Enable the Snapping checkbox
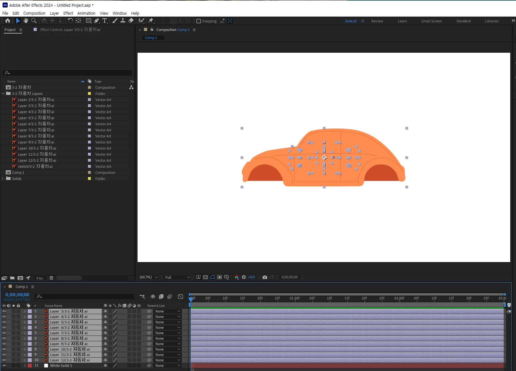The width and height of the screenshot is (516, 371). [199, 21]
